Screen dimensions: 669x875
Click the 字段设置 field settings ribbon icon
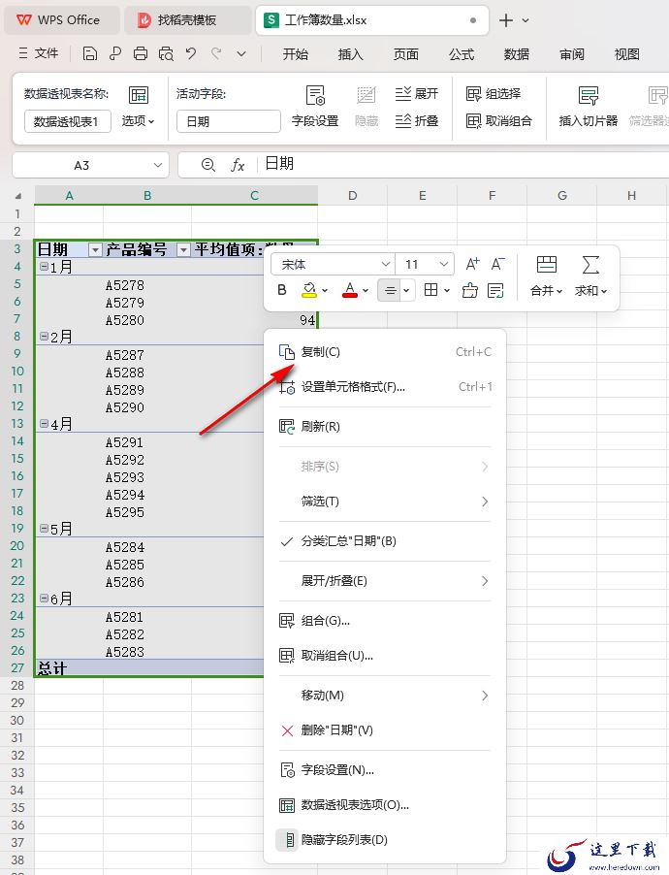click(315, 95)
